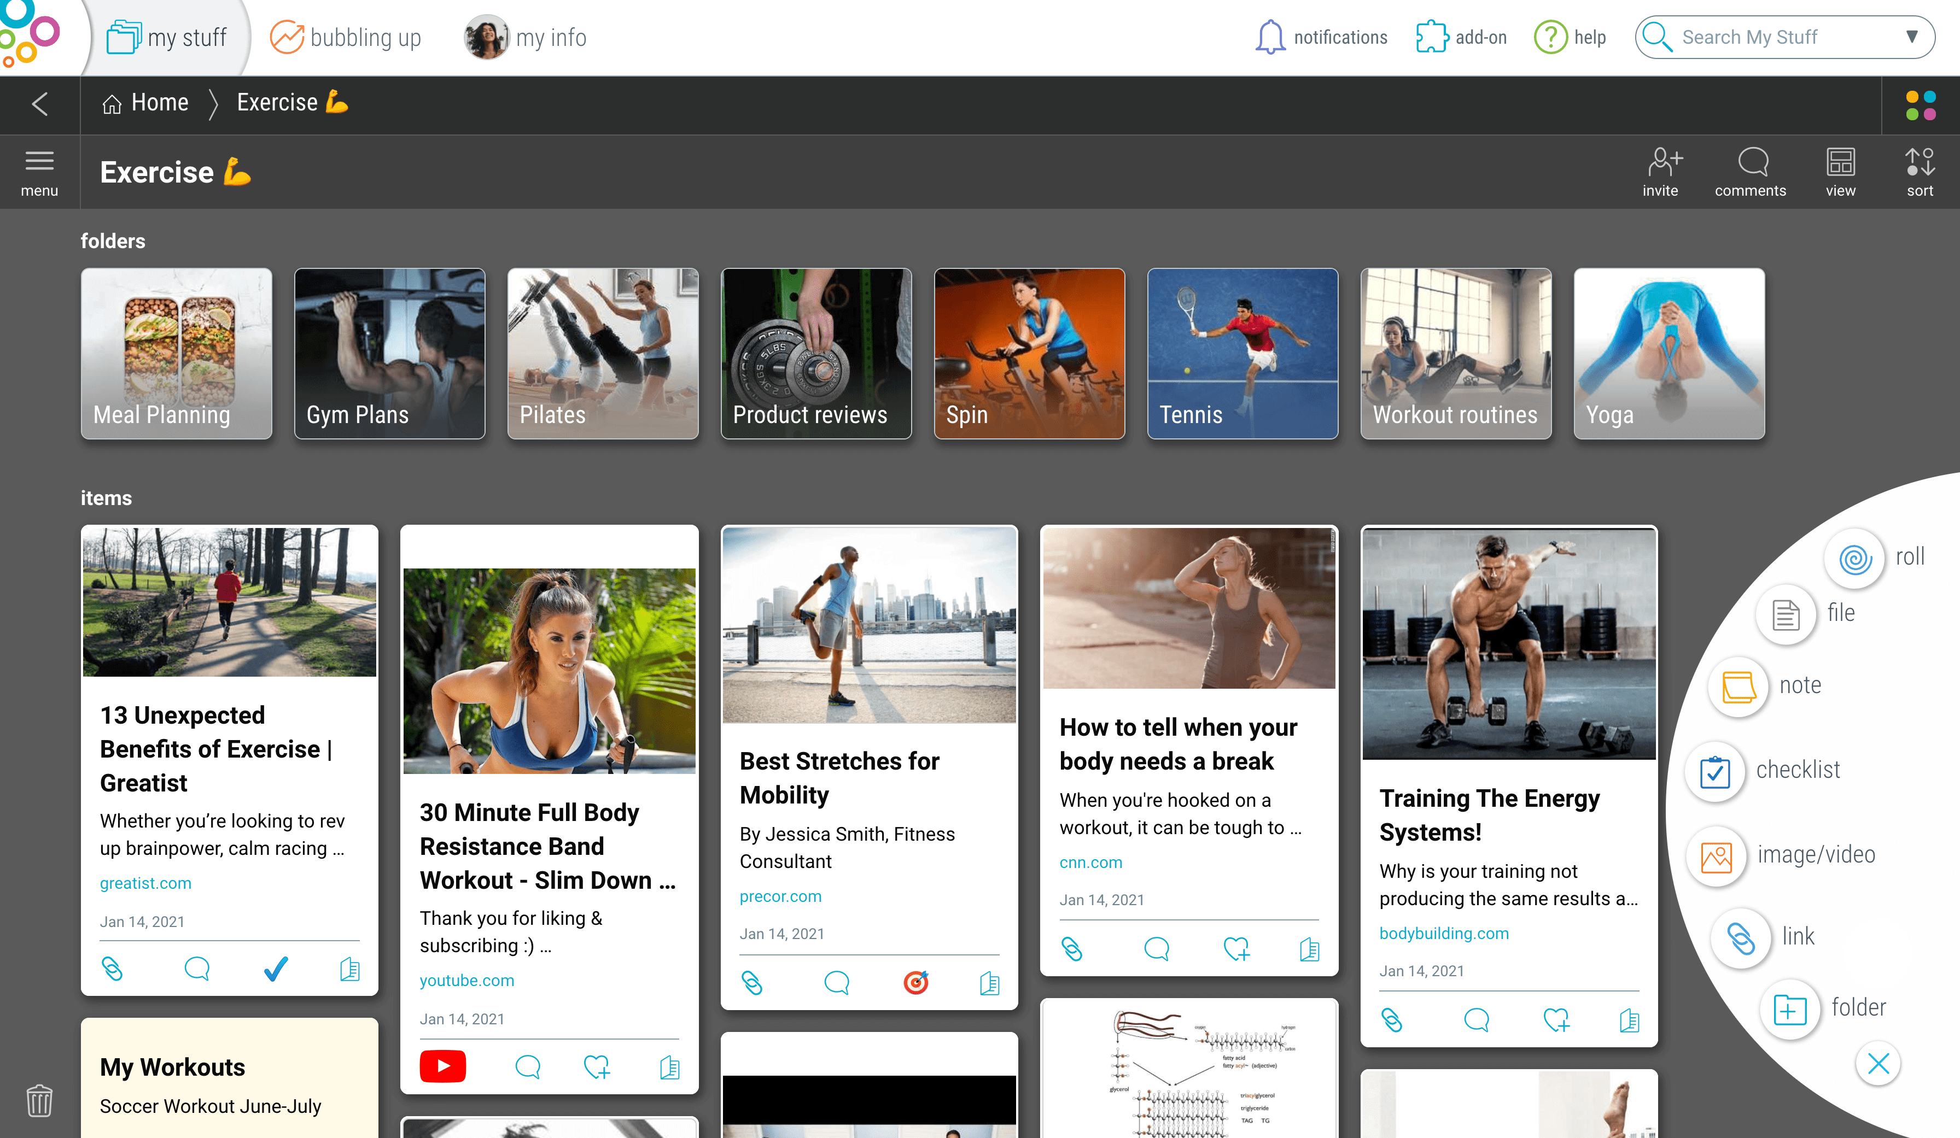Toggle checkmark on 13 Unexpected Benefits card
This screenshot has width=1960, height=1138.
point(275,969)
